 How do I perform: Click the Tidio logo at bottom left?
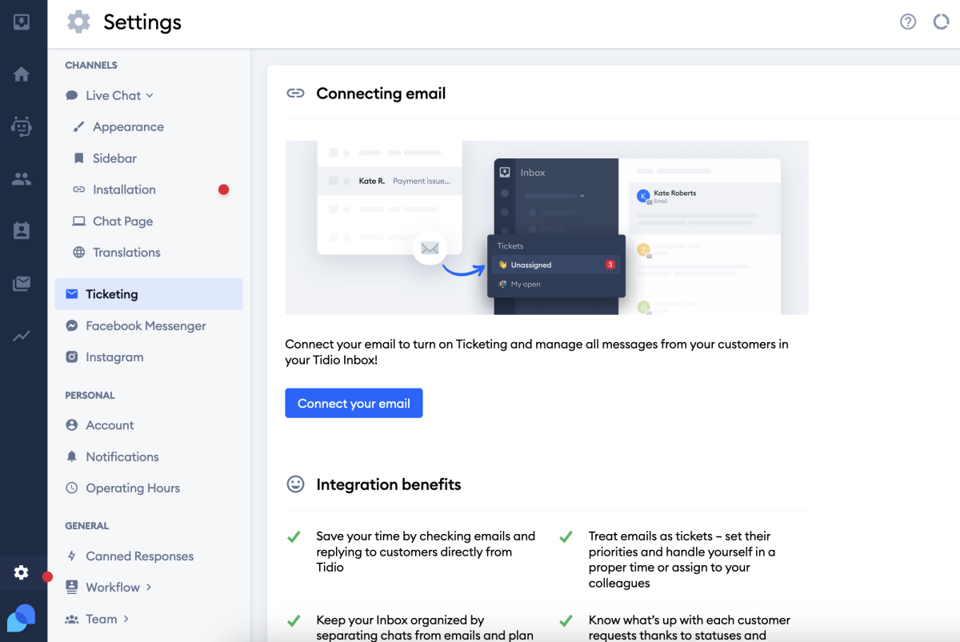[23, 618]
